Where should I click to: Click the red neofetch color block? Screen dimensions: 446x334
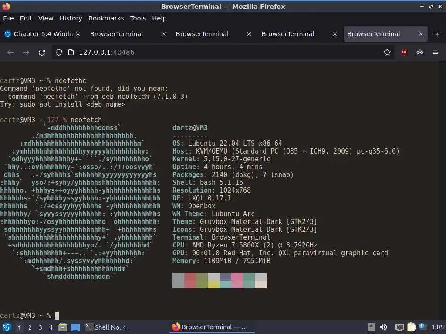pos(190,281)
